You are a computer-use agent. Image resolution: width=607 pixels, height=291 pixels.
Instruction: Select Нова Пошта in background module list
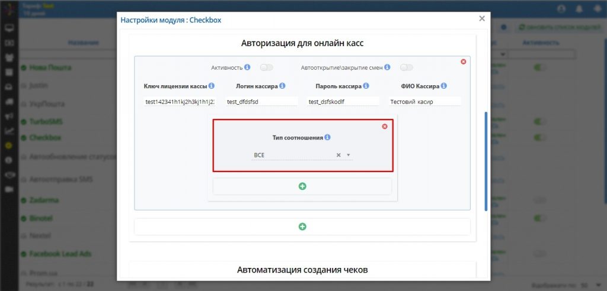[x=50, y=67]
